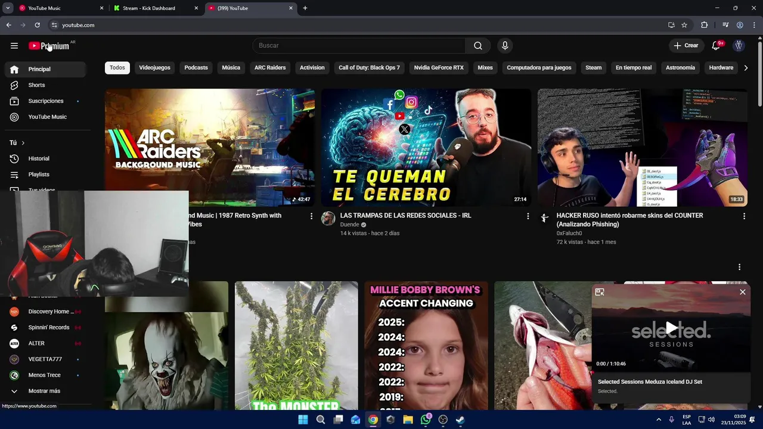Open Shorts from the sidebar
Image resolution: width=763 pixels, height=429 pixels.
(45, 85)
